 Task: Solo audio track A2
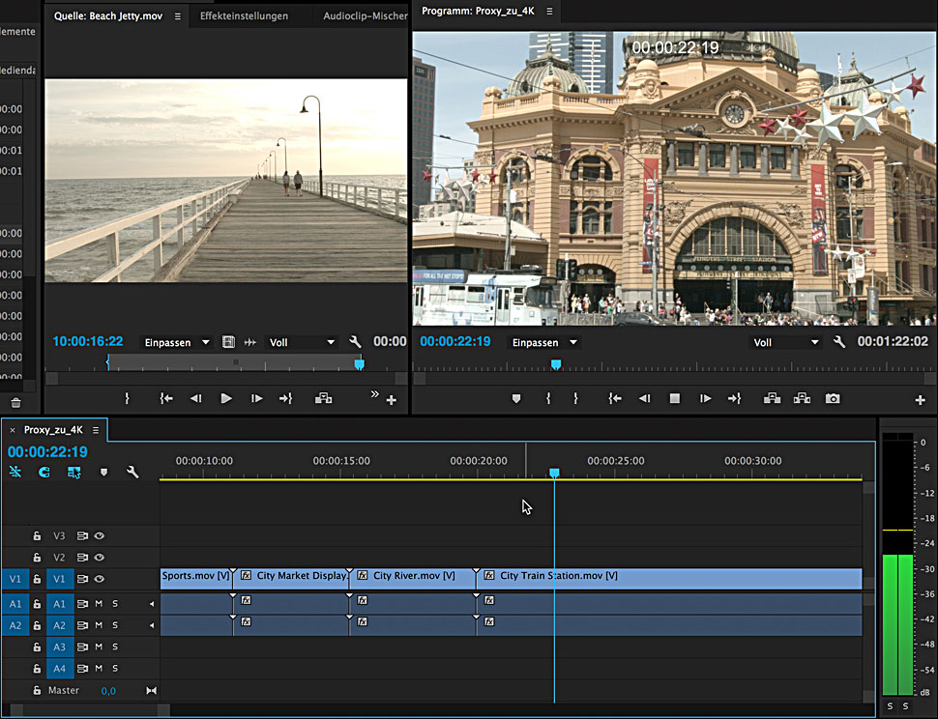115,625
